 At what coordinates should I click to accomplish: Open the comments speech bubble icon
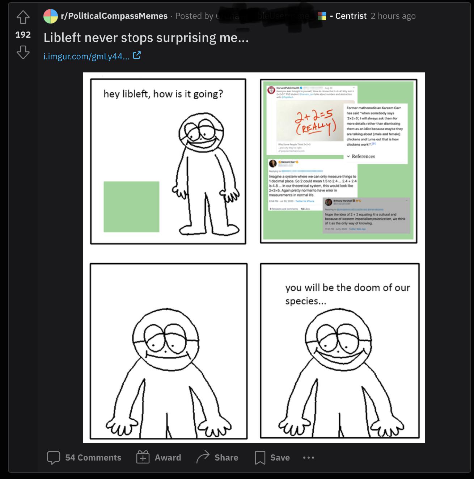click(54, 458)
